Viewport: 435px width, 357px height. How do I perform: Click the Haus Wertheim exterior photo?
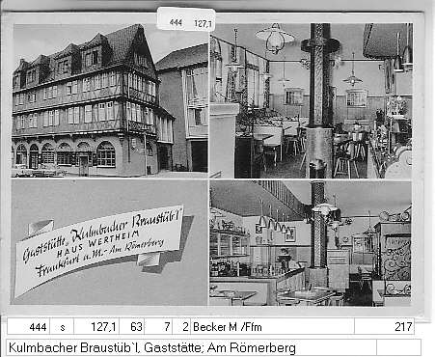click(x=110, y=100)
